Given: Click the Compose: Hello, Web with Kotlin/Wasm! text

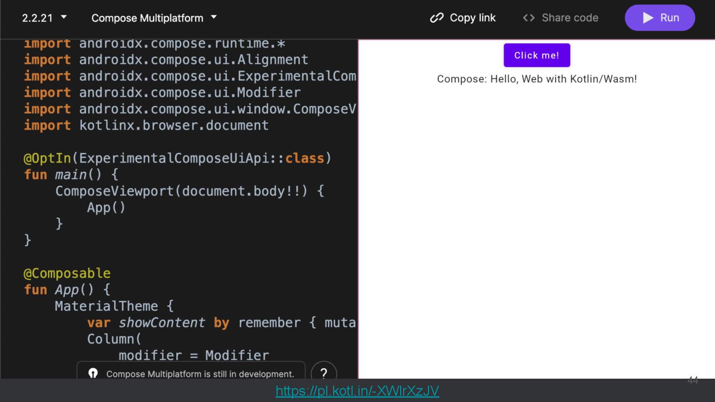Looking at the screenshot, I should tap(537, 79).
